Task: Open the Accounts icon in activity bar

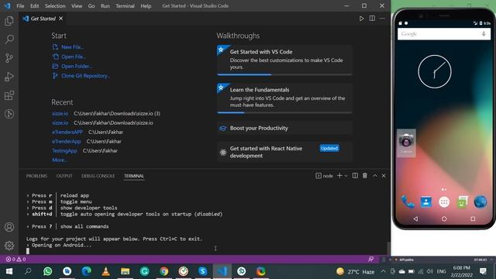Action: pyautogui.click(x=9, y=227)
